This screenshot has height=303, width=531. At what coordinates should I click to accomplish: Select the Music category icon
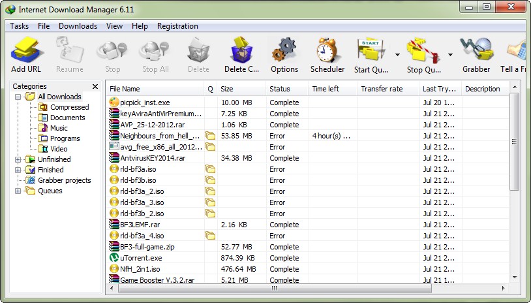coord(42,128)
